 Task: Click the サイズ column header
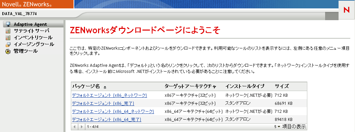pyautogui.click(x=282, y=86)
